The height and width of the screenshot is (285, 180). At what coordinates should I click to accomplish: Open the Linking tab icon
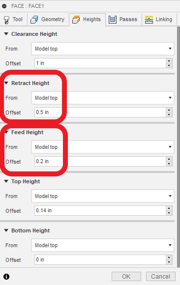149,20
